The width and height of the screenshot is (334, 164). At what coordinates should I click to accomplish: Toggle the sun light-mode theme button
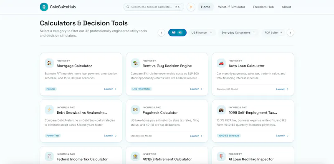coord(191,7)
